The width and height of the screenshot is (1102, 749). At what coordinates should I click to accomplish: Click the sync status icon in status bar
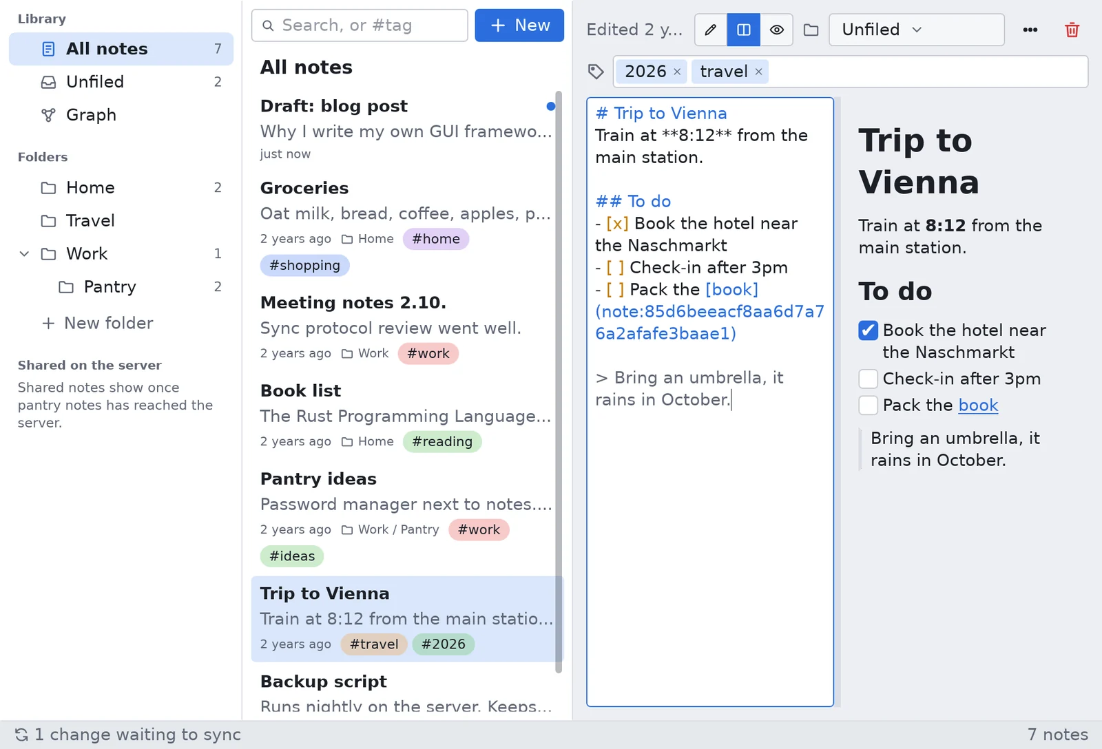click(x=21, y=735)
